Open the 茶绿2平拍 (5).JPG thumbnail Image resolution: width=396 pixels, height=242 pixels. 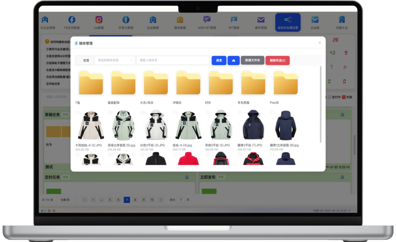pyautogui.click(x=221, y=125)
